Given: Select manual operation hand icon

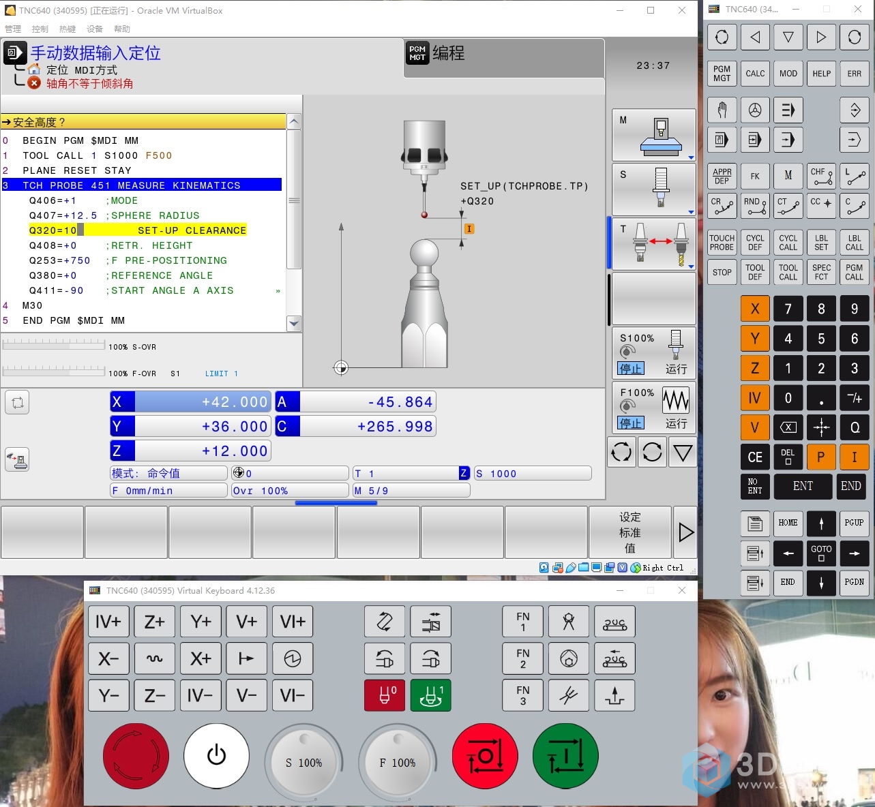Looking at the screenshot, I should pos(722,110).
